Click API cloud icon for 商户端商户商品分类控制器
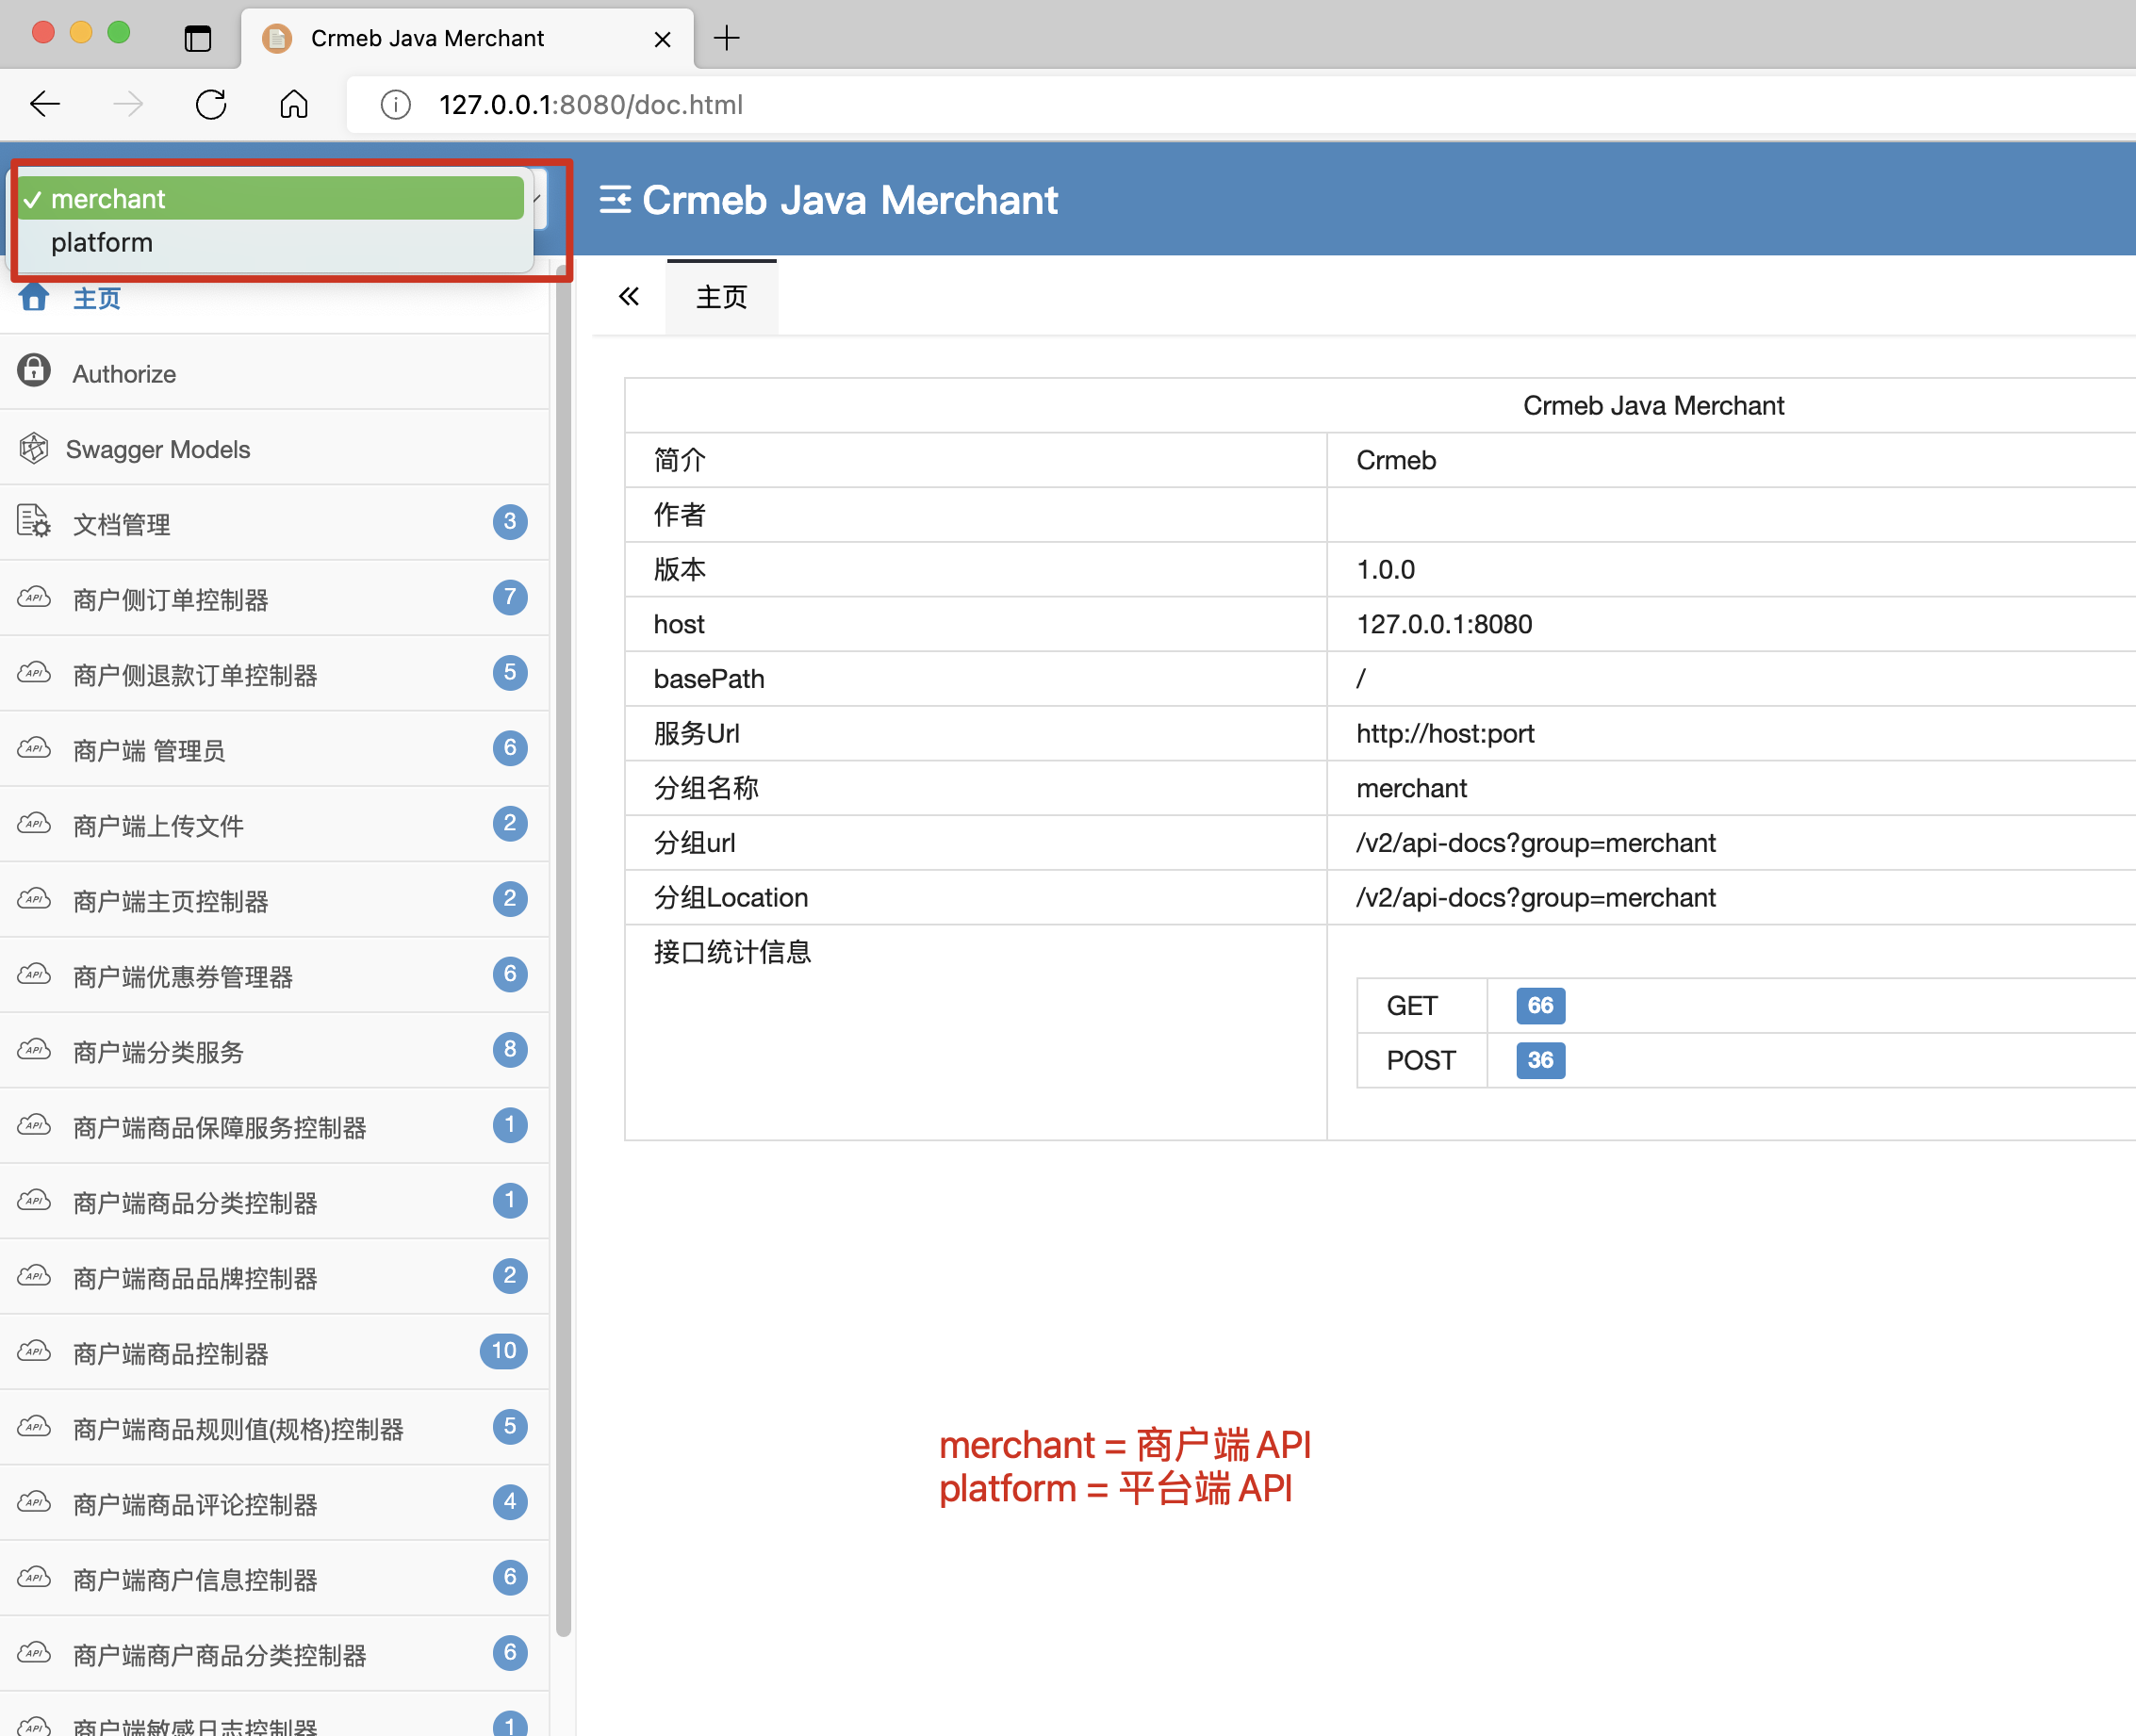2136x1736 pixels. click(34, 1653)
